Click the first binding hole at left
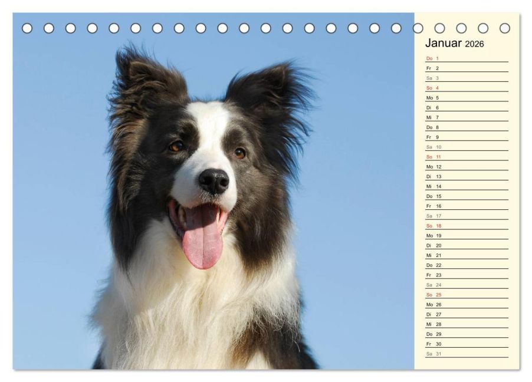The height and width of the screenshot is (382, 532). point(27,28)
